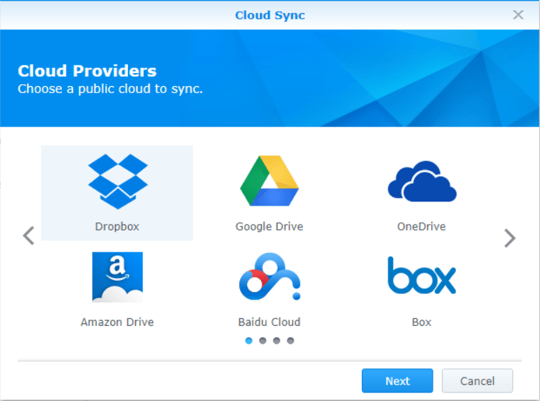Screen dimensions: 540x401
Task: Go to previous providers page arrow
Action: (x=29, y=236)
